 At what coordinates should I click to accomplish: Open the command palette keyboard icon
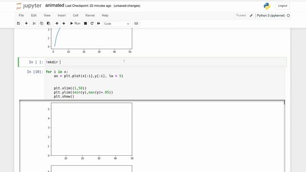tap(136, 23)
